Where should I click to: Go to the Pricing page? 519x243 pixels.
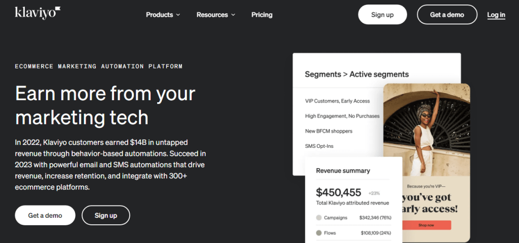coord(262,15)
